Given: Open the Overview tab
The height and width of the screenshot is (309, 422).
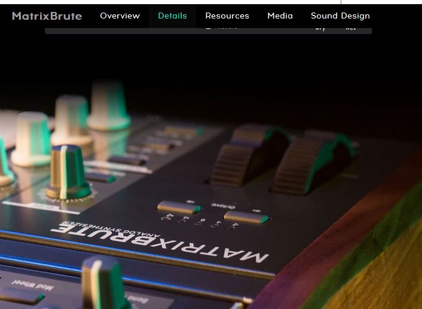Looking at the screenshot, I should pyautogui.click(x=120, y=16).
